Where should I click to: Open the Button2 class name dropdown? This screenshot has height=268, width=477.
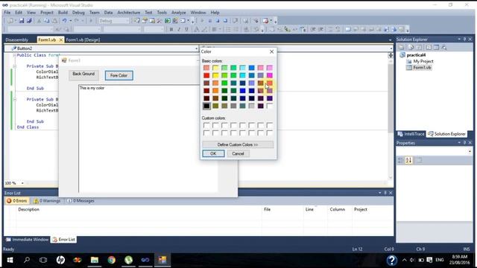point(197,48)
